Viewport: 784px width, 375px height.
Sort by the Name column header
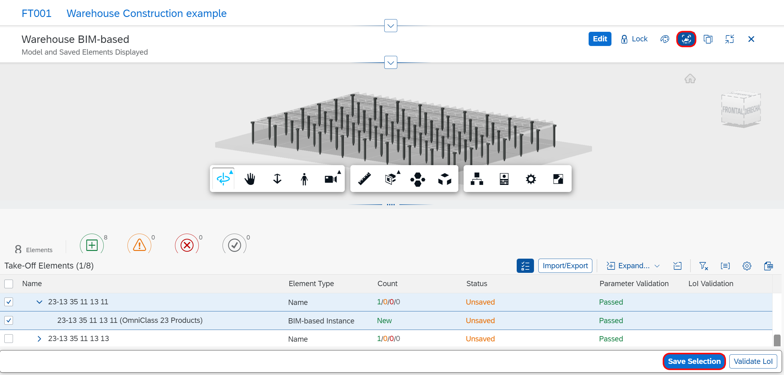[x=32, y=284]
